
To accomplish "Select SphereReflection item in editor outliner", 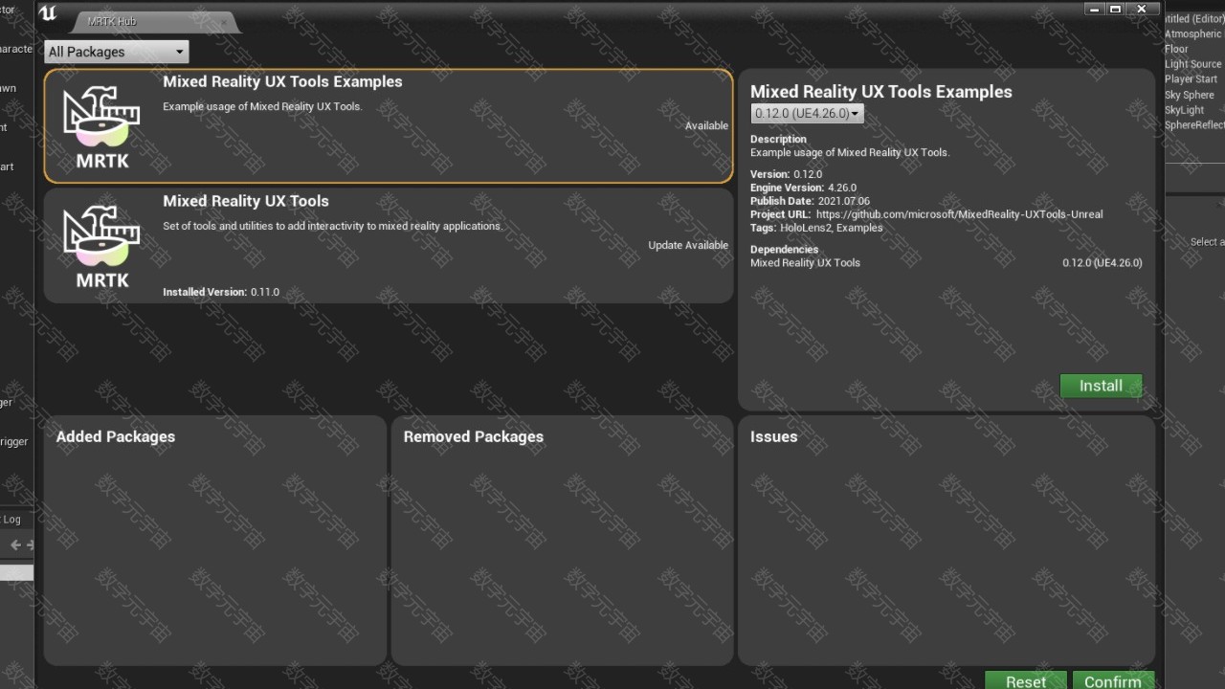I will (x=1193, y=125).
